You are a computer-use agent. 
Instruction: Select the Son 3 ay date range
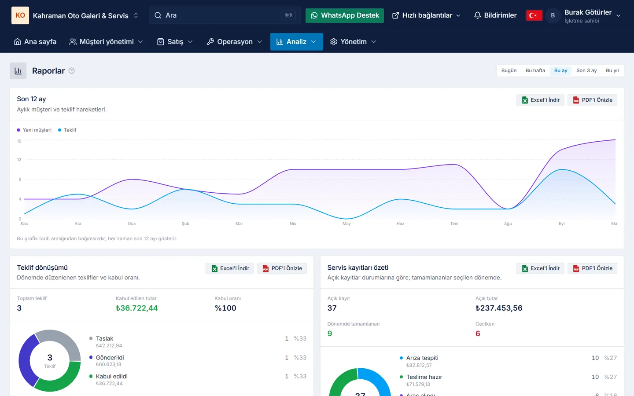[586, 71]
